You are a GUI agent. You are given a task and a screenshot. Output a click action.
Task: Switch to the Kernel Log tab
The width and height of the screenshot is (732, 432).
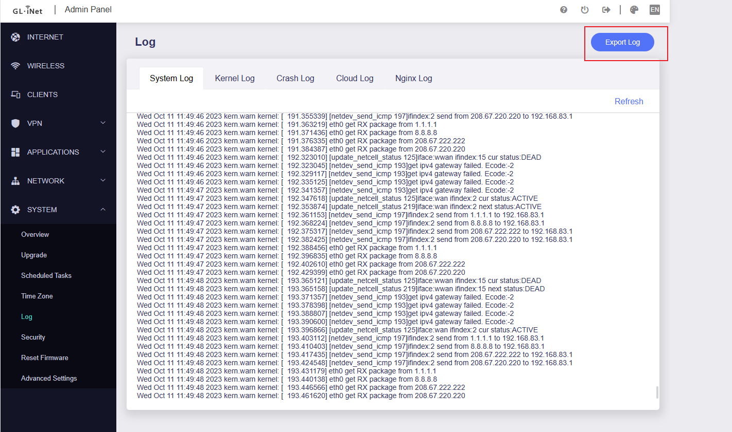235,78
